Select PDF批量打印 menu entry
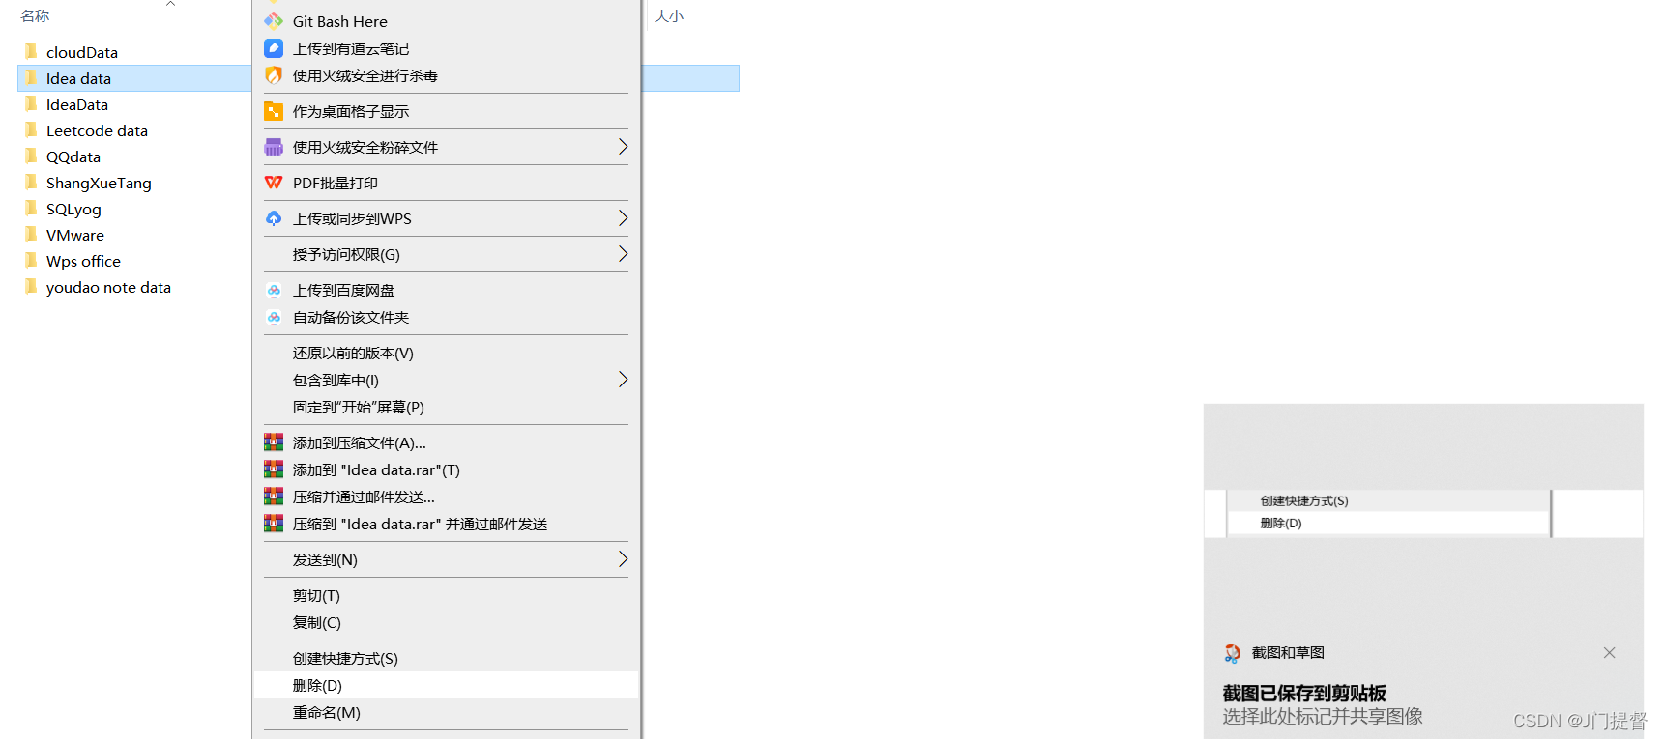 coord(446,183)
